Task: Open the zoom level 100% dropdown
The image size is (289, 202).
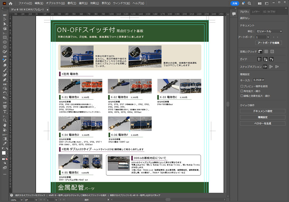Action: point(22,200)
